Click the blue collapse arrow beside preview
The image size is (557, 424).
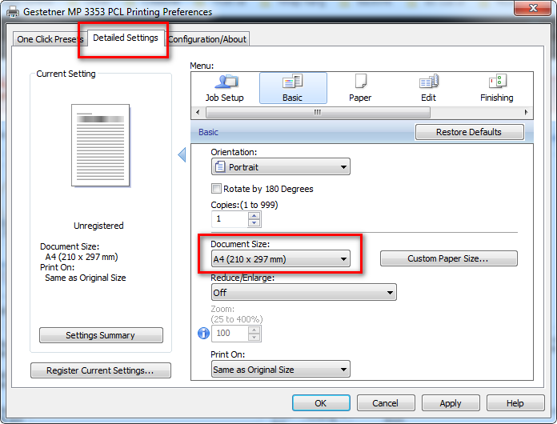click(182, 155)
